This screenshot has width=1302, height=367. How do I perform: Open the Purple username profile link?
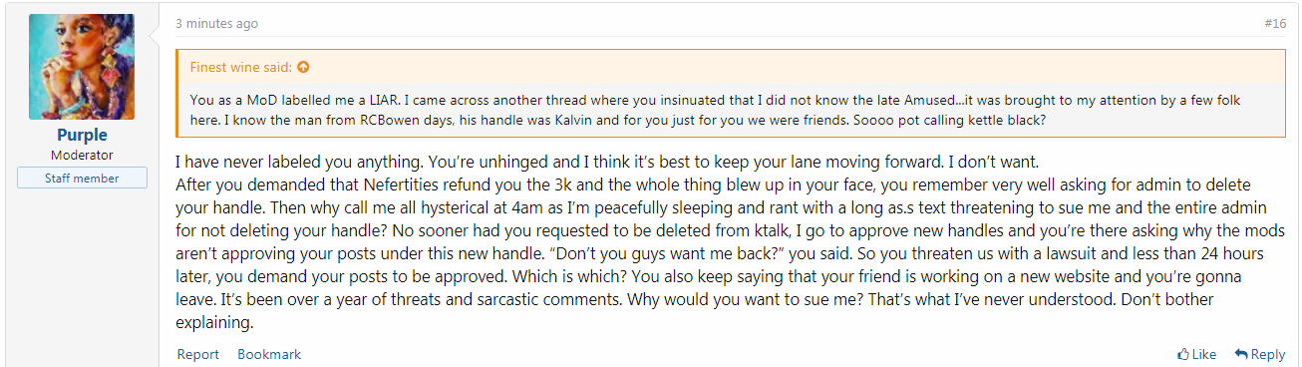[x=82, y=135]
